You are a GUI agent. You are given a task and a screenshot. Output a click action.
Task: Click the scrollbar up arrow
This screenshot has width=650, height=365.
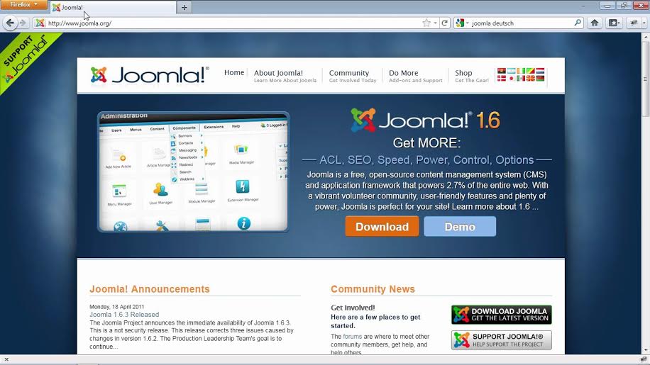click(x=646, y=37)
